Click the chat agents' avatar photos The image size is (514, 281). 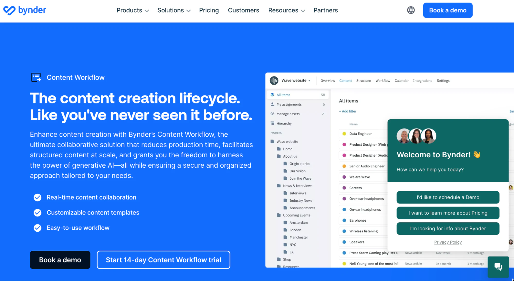[416, 136]
